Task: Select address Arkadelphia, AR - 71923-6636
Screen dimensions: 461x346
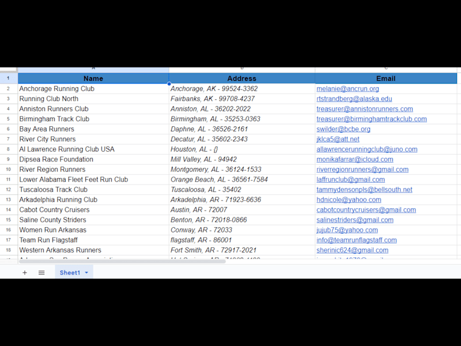Action: pyautogui.click(x=241, y=200)
